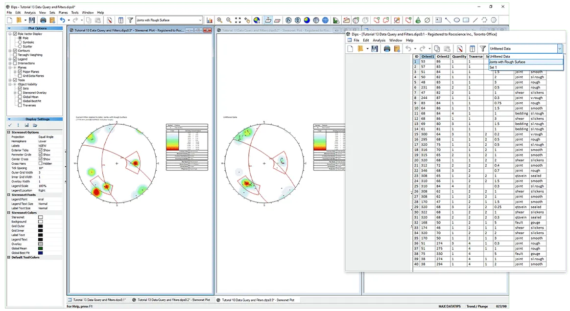Open the Window menu in grid window
Image resolution: width=570 pixels, height=311 pixels.
point(396,40)
